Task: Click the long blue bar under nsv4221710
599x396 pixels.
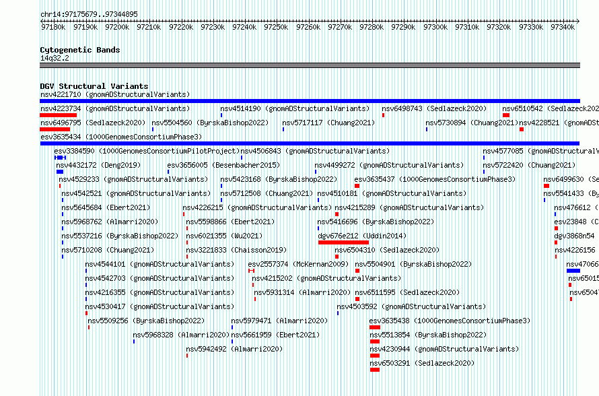Action: point(310,101)
